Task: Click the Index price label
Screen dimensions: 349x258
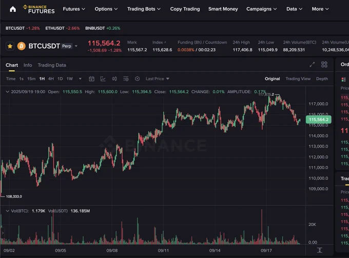Action: tap(159, 42)
